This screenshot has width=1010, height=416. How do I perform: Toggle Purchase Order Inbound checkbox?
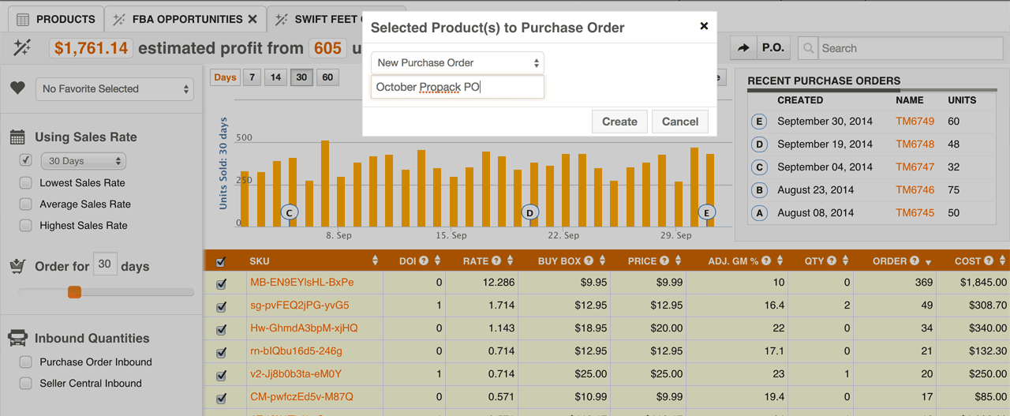tap(26, 362)
